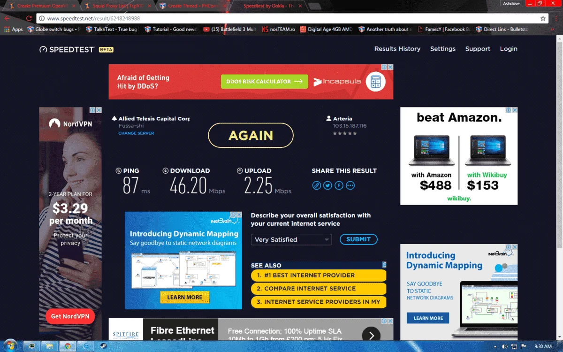This screenshot has width=563, height=352.
Task: Open Windows Start button
Action: coord(10,346)
